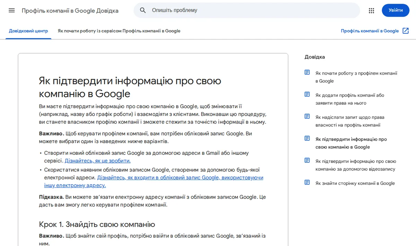Click article icon beside Як надіслати запит
416x246 pixels.
click(307, 116)
